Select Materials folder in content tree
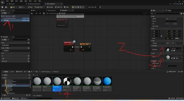This screenshot has width=184, height=101. click(x=10, y=86)
